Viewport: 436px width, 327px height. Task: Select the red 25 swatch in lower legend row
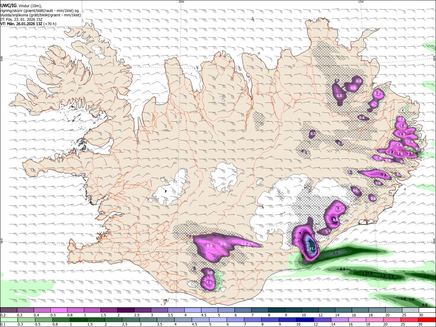[410, 320]
